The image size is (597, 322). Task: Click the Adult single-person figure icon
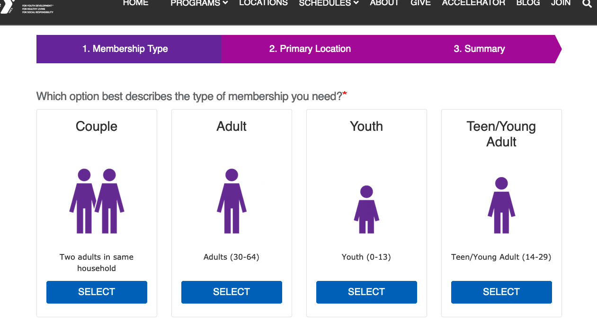[x=232, y=201]
